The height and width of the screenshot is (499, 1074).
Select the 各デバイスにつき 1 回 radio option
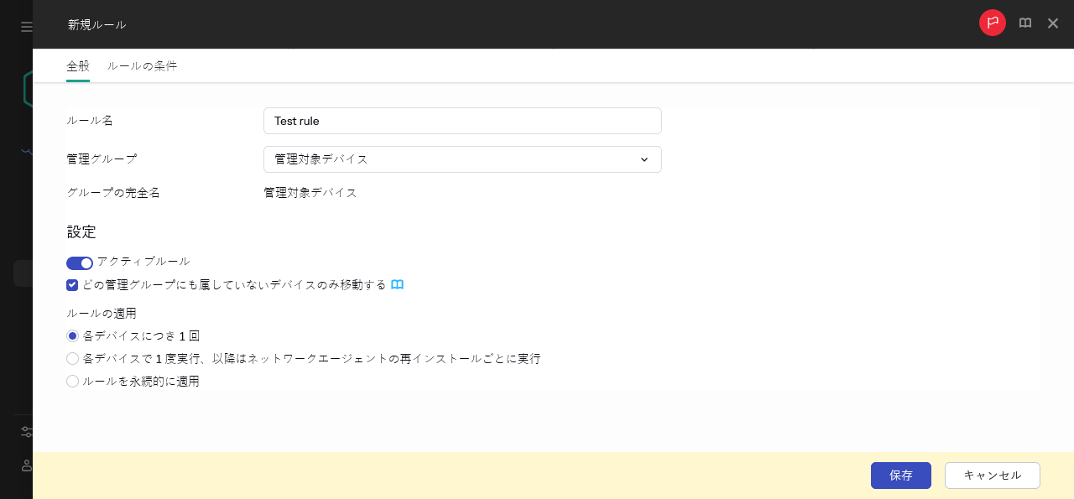[x=73, y=335]
